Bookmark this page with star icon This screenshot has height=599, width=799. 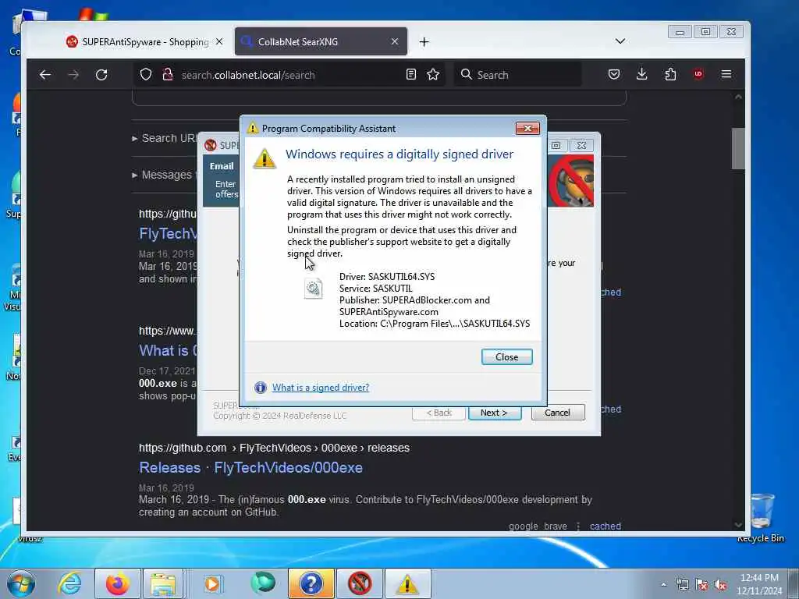tap(433, 75)
